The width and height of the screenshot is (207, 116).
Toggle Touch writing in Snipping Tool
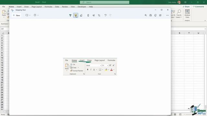93,15
